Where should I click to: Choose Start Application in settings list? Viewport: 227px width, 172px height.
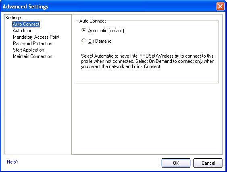(29, 50)
